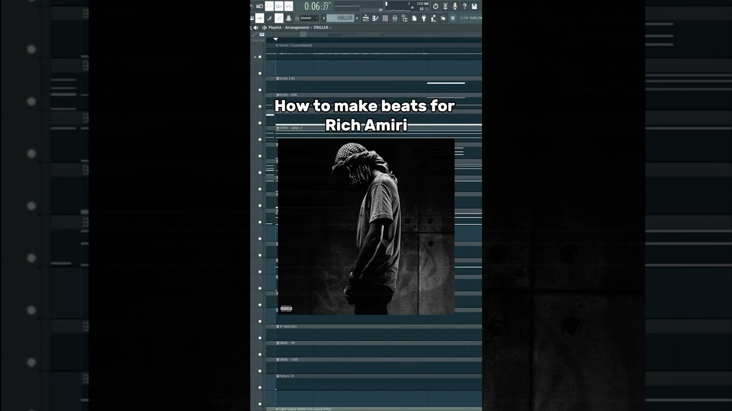Click Playlist - Arrangement in the breadcrumb
The width and height of the screenshot is (732, 411).
click(289, 27)
